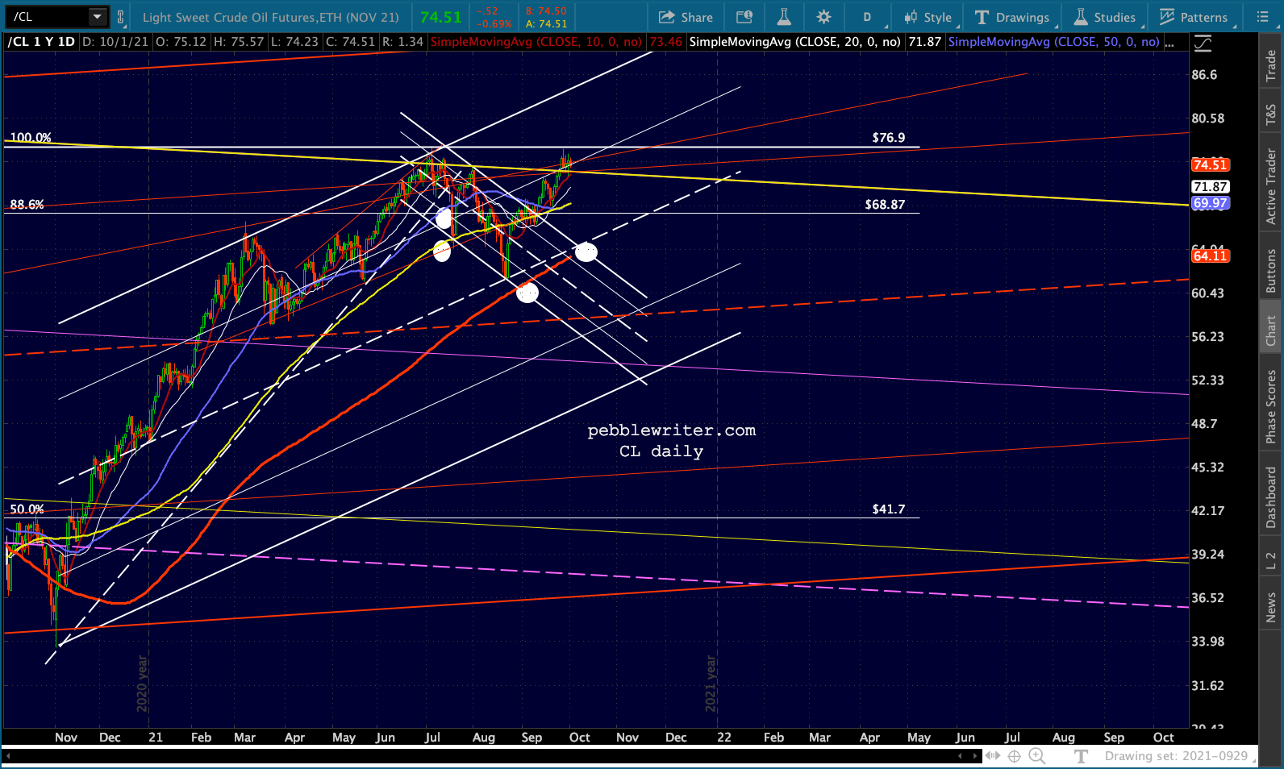Open the /CL symbol selector dropdown
Image resolution: width=1284 pixels, height=769 pixels.
click(x=98, y=16)
